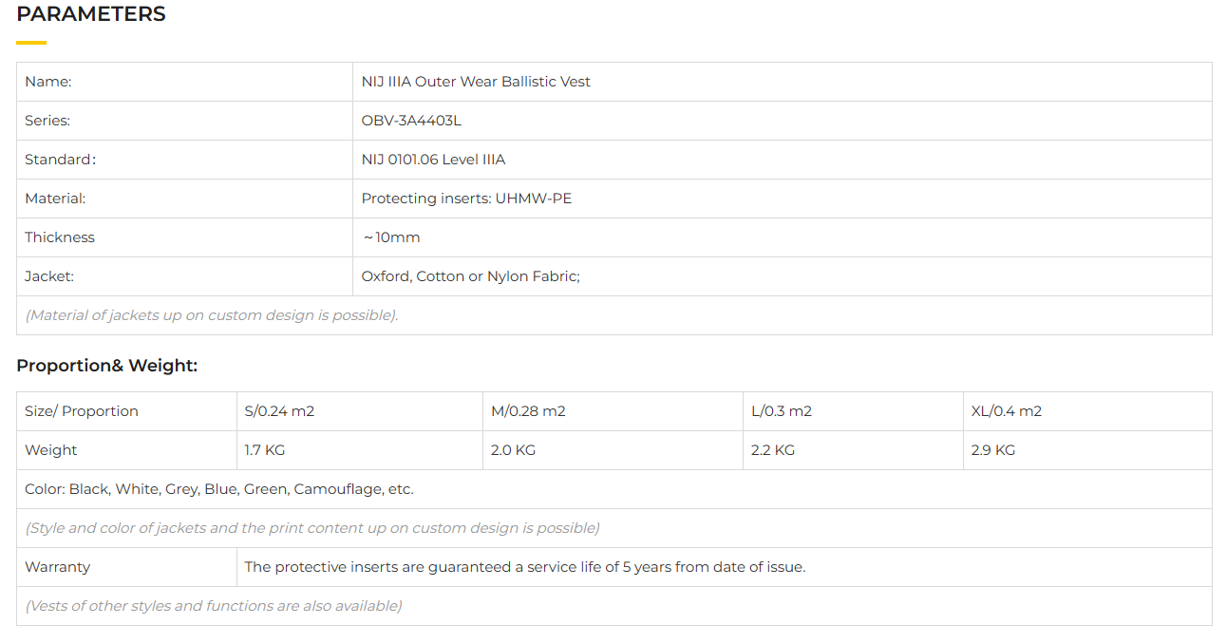Click the 'Proportion& Weight:' subheading
1226x644 pixels.
pyautogui.click(x=106, y=366)
